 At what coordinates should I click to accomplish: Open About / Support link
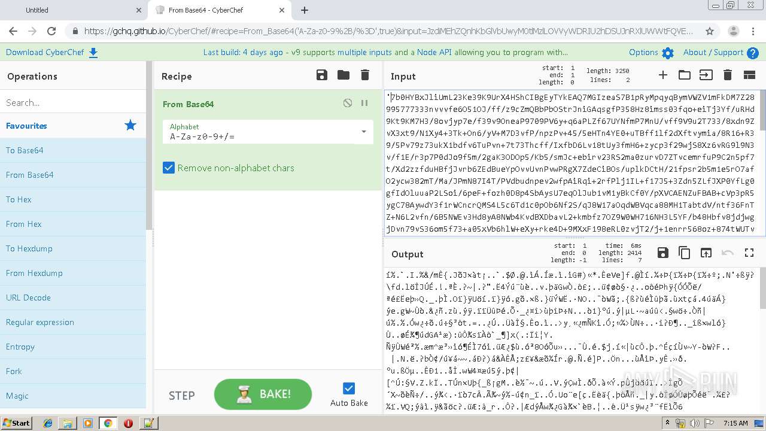(713, 52)
